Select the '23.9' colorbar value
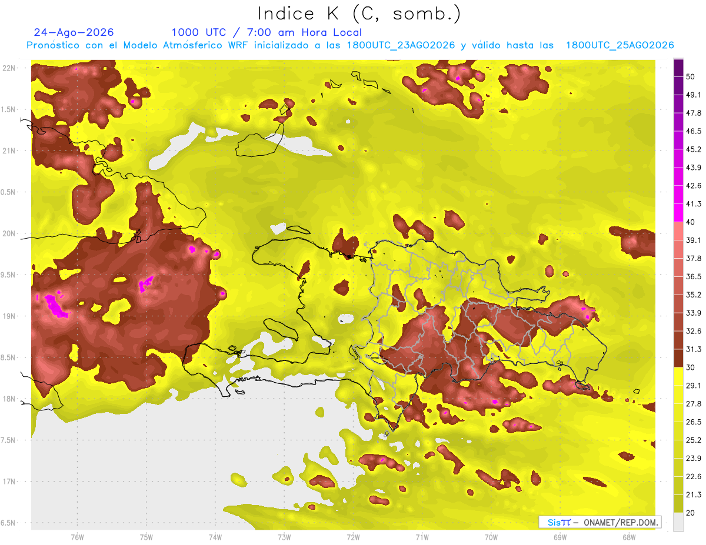The width and height of the screenshot is (706, 545). 693,458
